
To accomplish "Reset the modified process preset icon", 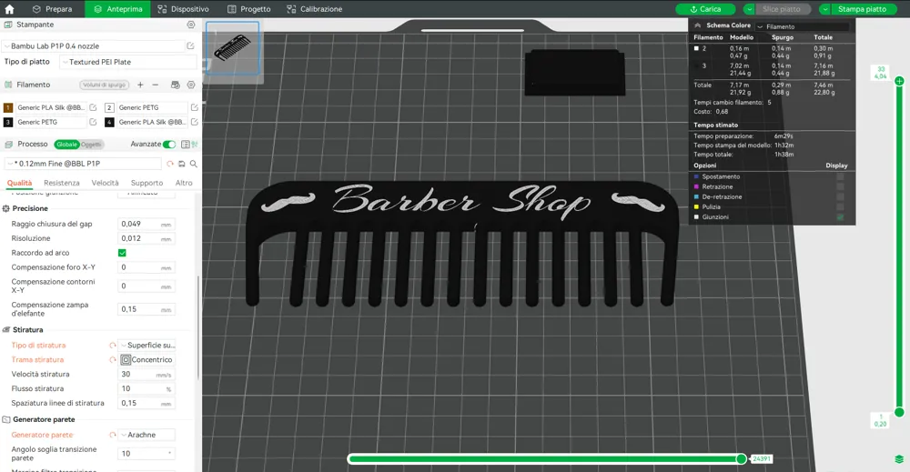I will (170, 164).
